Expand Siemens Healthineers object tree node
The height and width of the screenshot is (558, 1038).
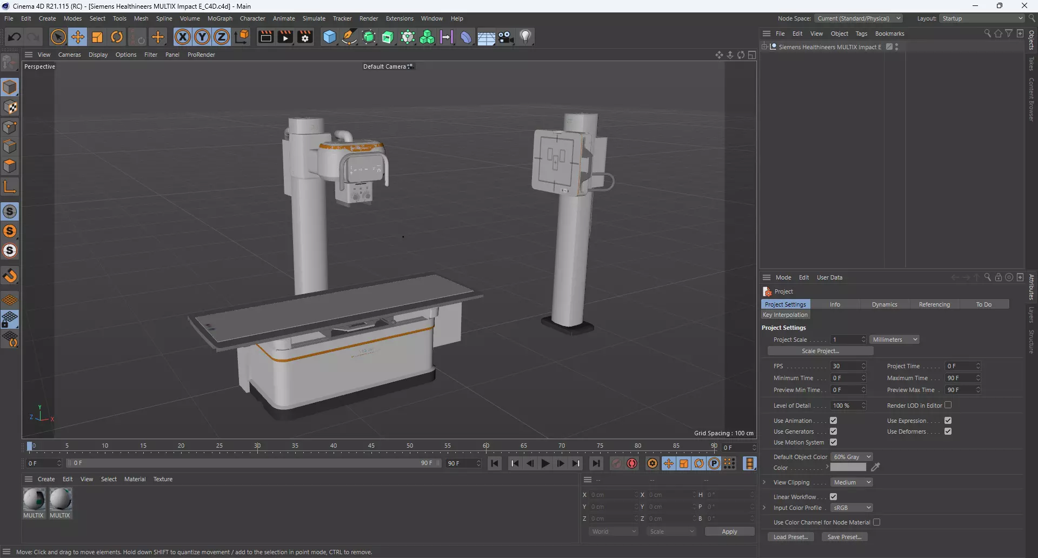(x=764, y=47)
